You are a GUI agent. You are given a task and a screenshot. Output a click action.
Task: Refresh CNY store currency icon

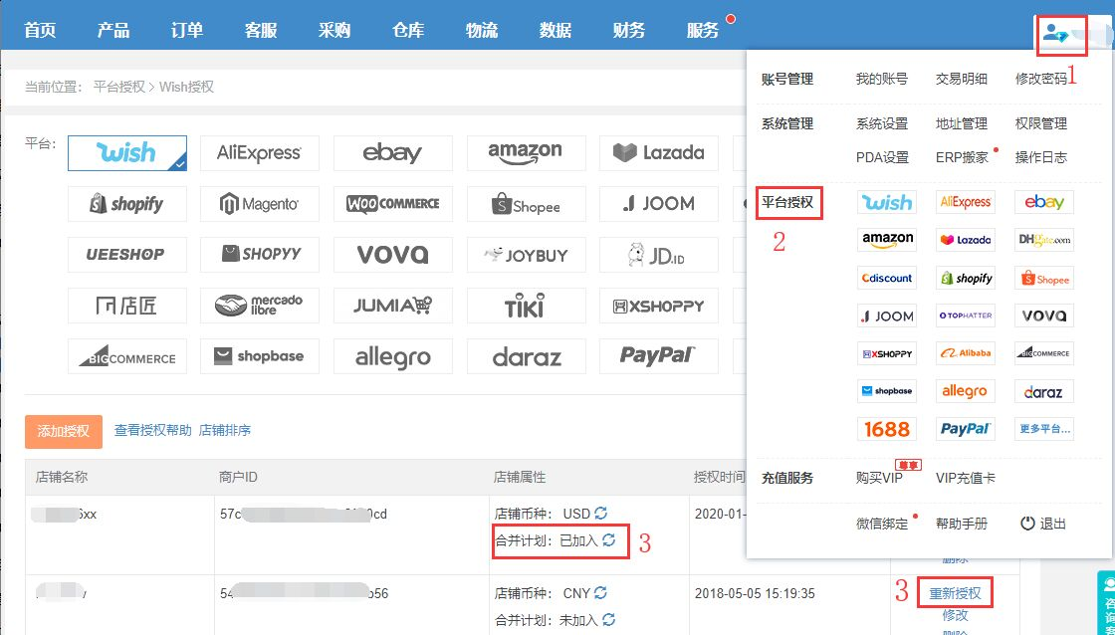click(x=601, y=592)
